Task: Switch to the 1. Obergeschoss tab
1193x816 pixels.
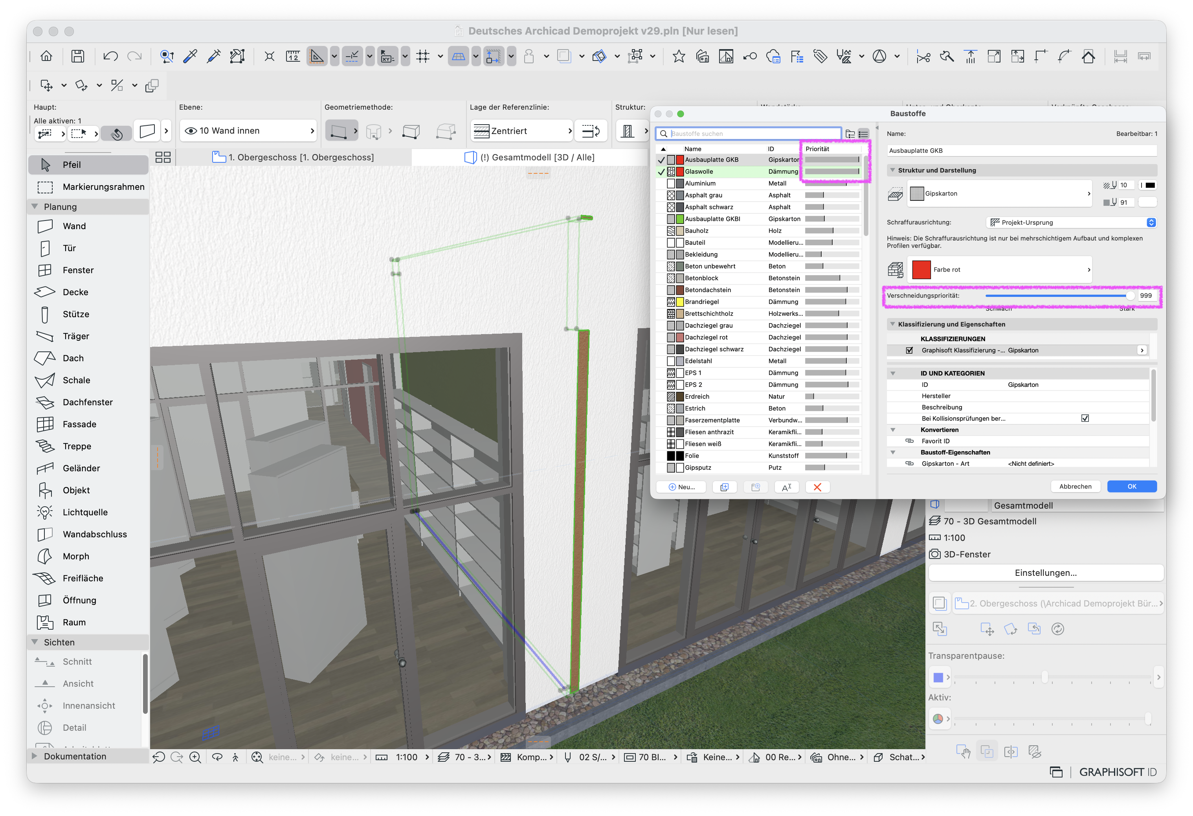Action: (293, 157)
